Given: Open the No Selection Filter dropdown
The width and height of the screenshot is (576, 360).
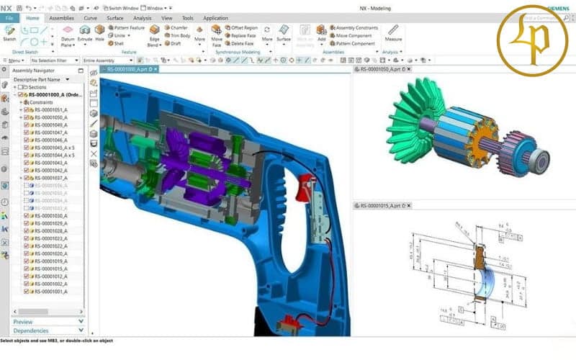Looking at the screenshot, I should click(55, 60).
